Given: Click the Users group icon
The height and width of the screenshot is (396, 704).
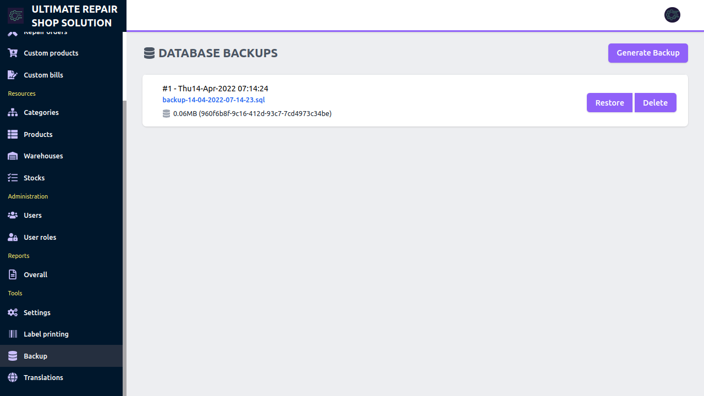Looking at the screenshot, I should point(13,216).
